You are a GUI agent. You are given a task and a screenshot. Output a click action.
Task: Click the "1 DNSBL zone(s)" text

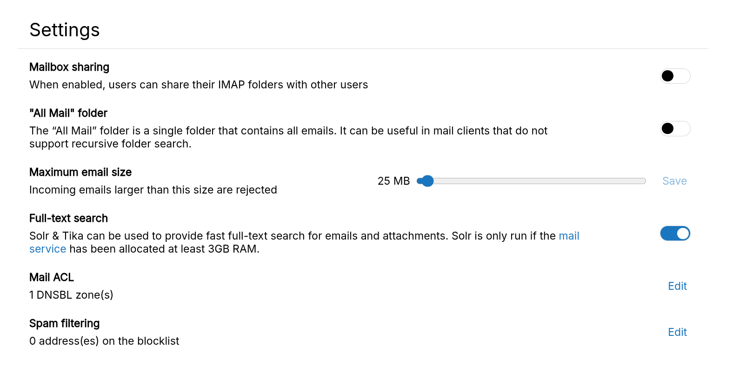[x=71, y=295]
